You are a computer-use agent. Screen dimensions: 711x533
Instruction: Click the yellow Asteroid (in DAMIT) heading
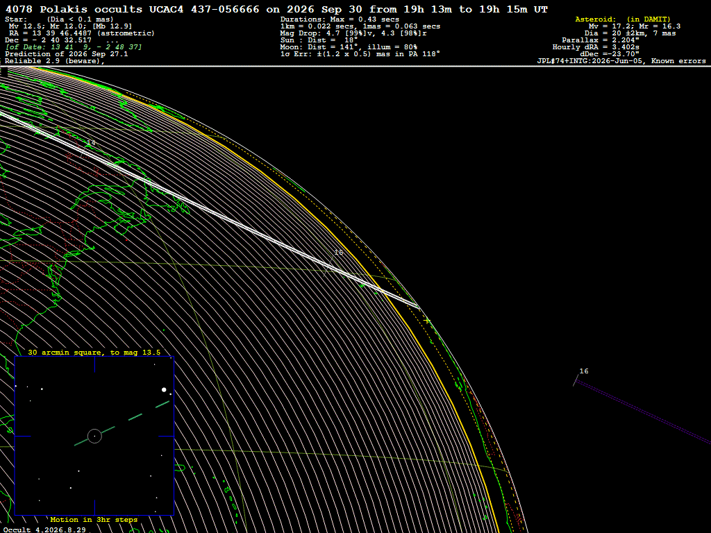coord(623,19)
